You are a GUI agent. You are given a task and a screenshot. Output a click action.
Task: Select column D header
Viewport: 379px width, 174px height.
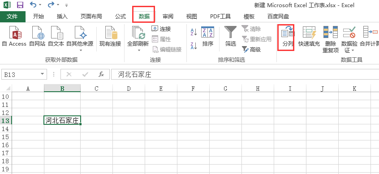coord(129,88)
